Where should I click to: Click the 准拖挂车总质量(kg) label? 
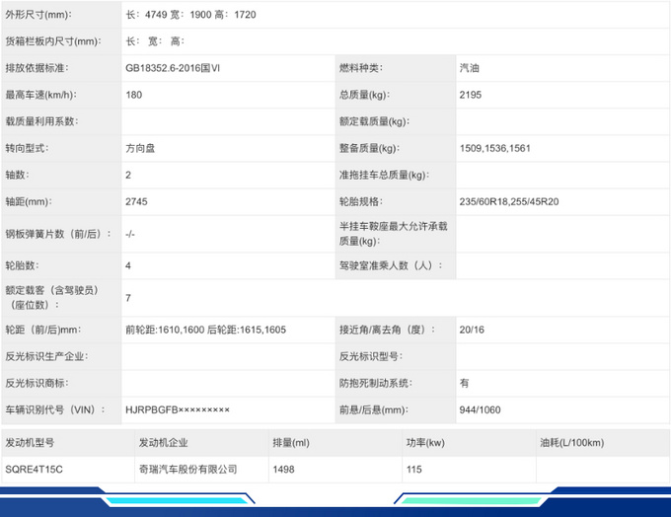pos(384,175)
